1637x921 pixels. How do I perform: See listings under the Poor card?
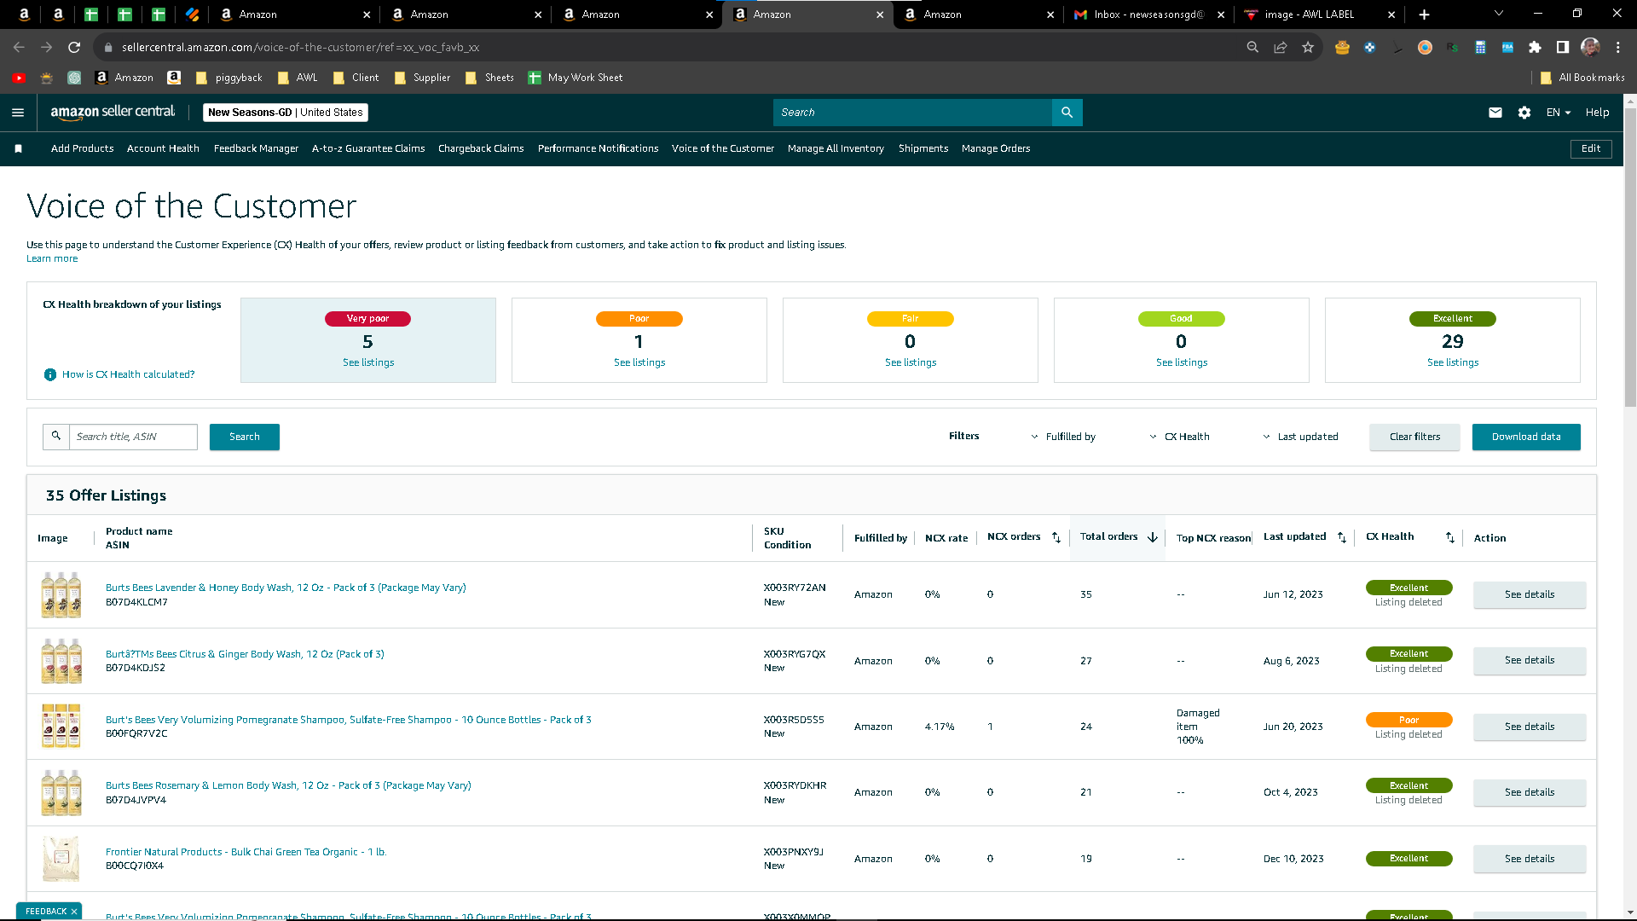[639, 362]
